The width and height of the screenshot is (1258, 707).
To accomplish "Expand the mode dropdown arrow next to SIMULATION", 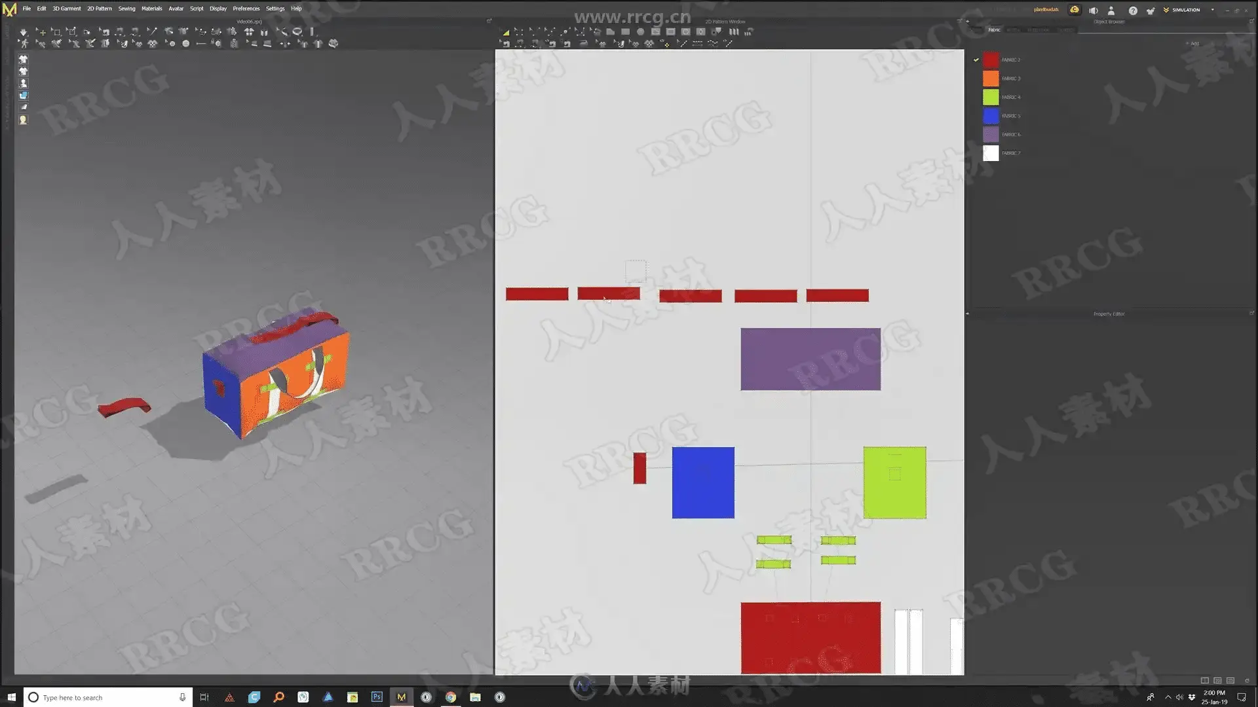I will [x=1212, y=10].
